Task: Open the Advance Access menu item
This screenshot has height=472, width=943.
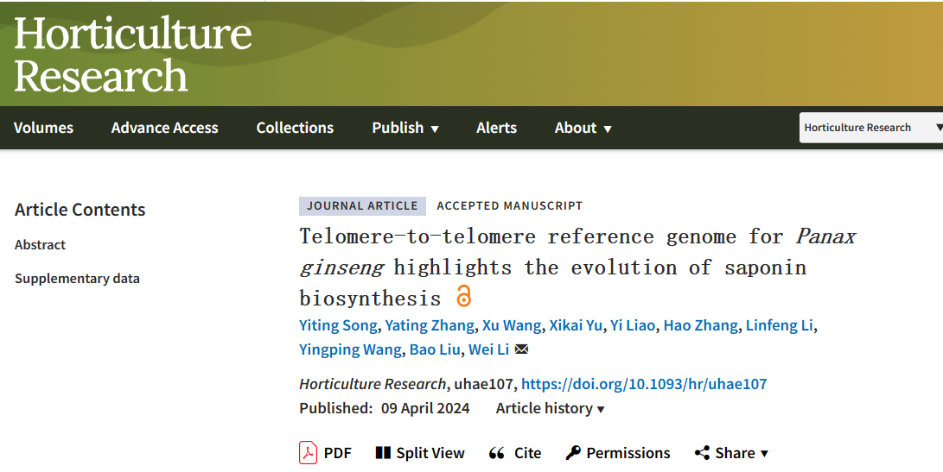Action: coord(165,128)
